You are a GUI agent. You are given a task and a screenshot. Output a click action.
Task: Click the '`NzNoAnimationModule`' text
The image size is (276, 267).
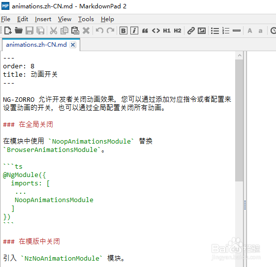pyautogui.click(x=61, y=258)
